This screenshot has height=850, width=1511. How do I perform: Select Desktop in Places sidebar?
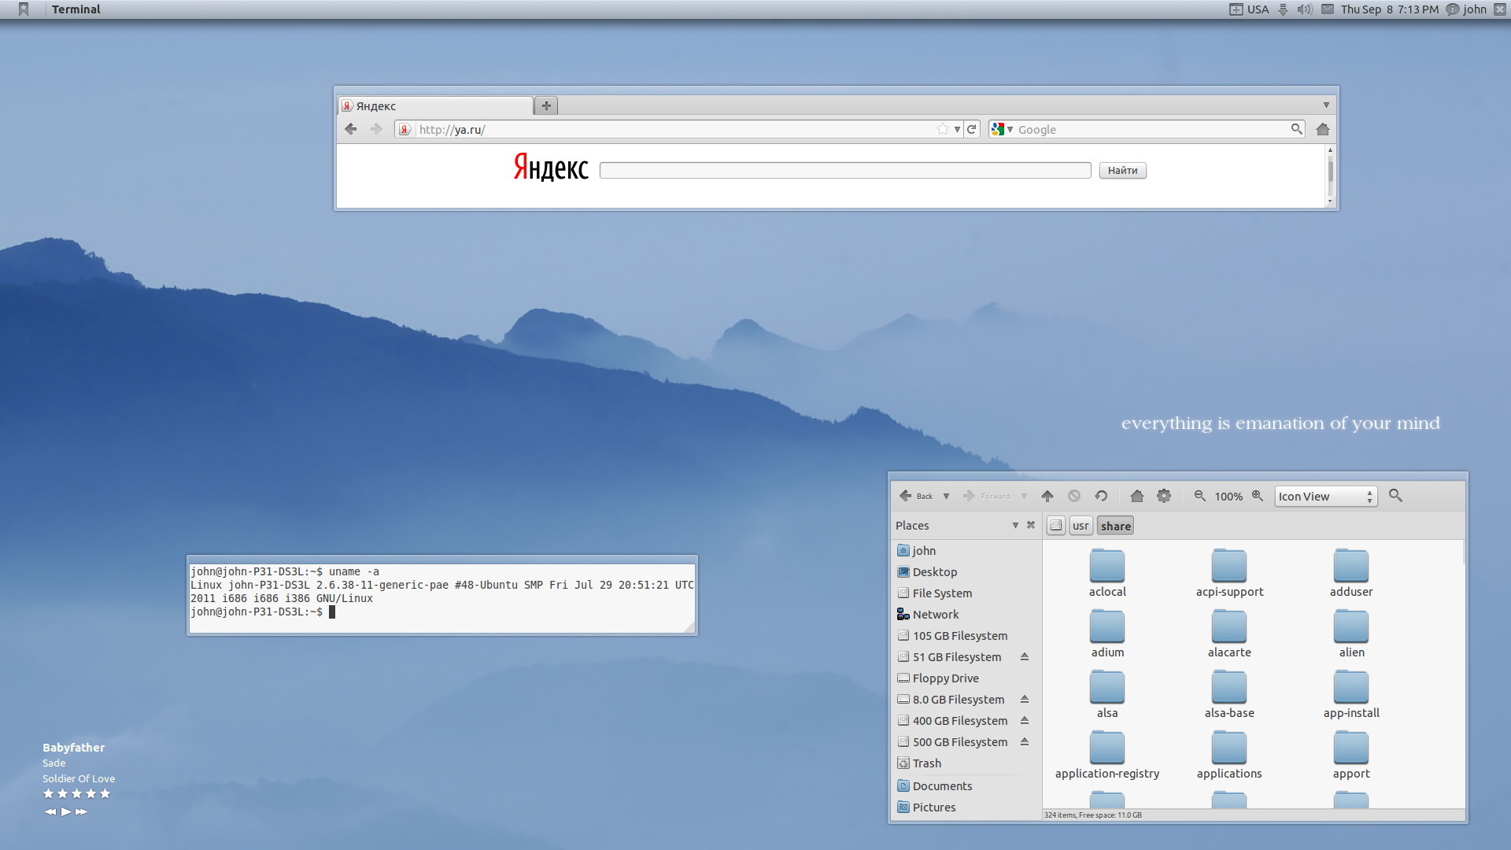tap(966, 572)
